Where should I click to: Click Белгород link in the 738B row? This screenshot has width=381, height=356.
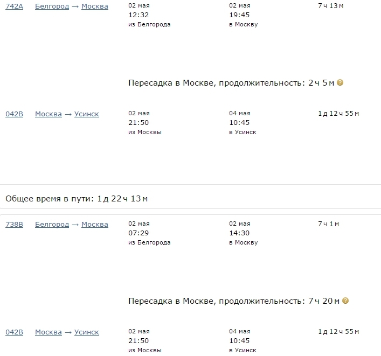[52, 225]
